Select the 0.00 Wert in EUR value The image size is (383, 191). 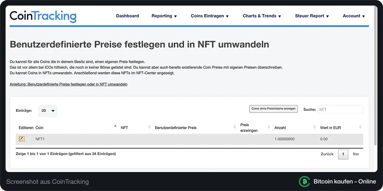(324, 139)
